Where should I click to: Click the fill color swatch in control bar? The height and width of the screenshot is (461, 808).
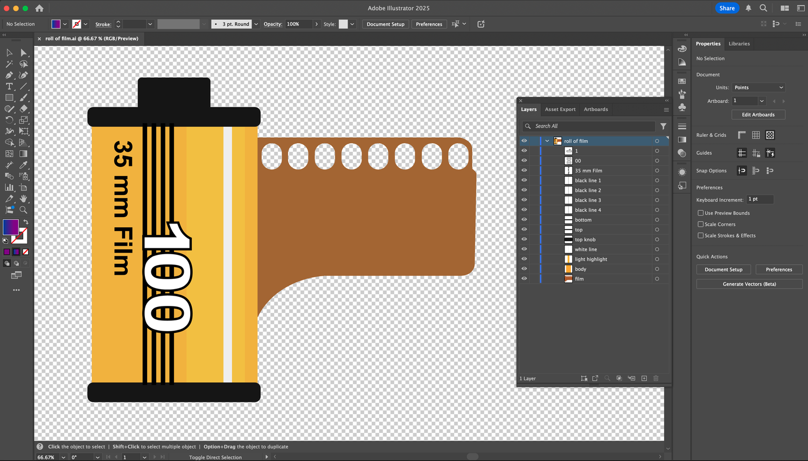(x=56, y=24)
